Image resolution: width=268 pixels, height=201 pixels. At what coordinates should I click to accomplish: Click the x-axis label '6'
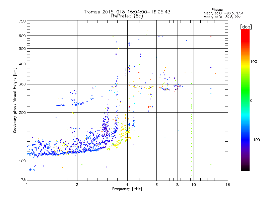click(156, 185)
